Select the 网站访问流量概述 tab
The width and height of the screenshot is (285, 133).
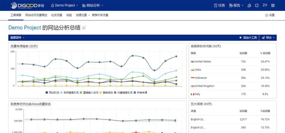click(x=36, y=15)
